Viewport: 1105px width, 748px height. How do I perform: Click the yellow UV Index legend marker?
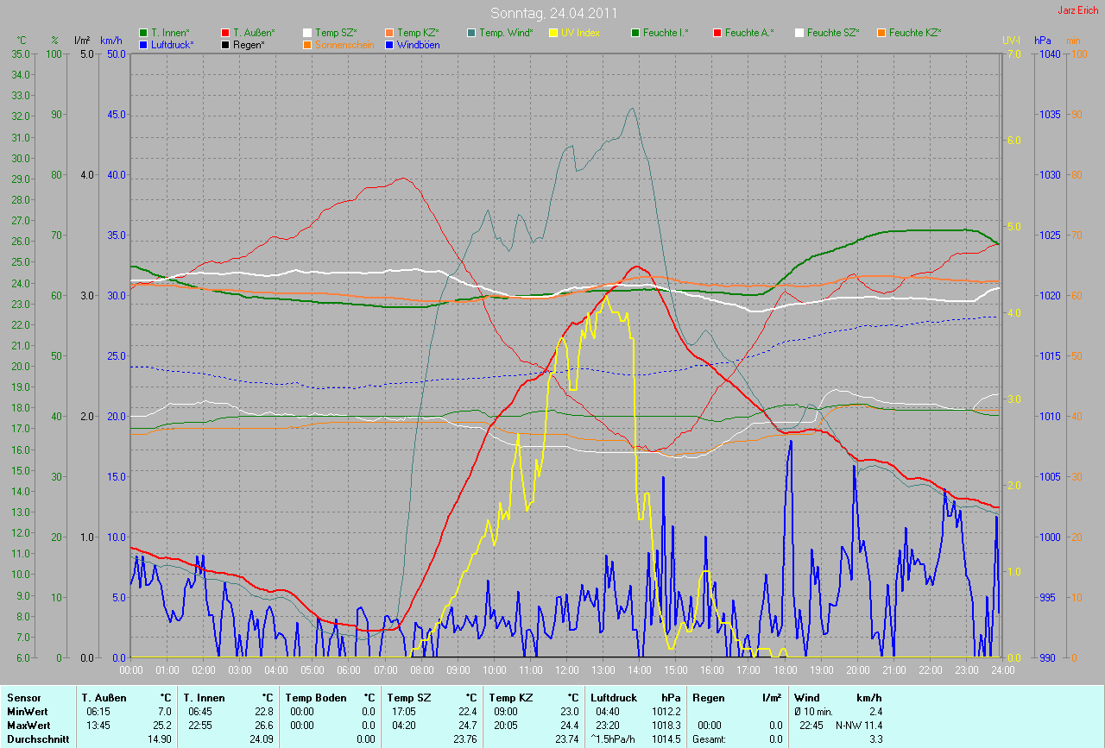553,33
